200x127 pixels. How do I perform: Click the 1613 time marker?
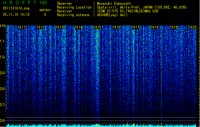point(59,27)
